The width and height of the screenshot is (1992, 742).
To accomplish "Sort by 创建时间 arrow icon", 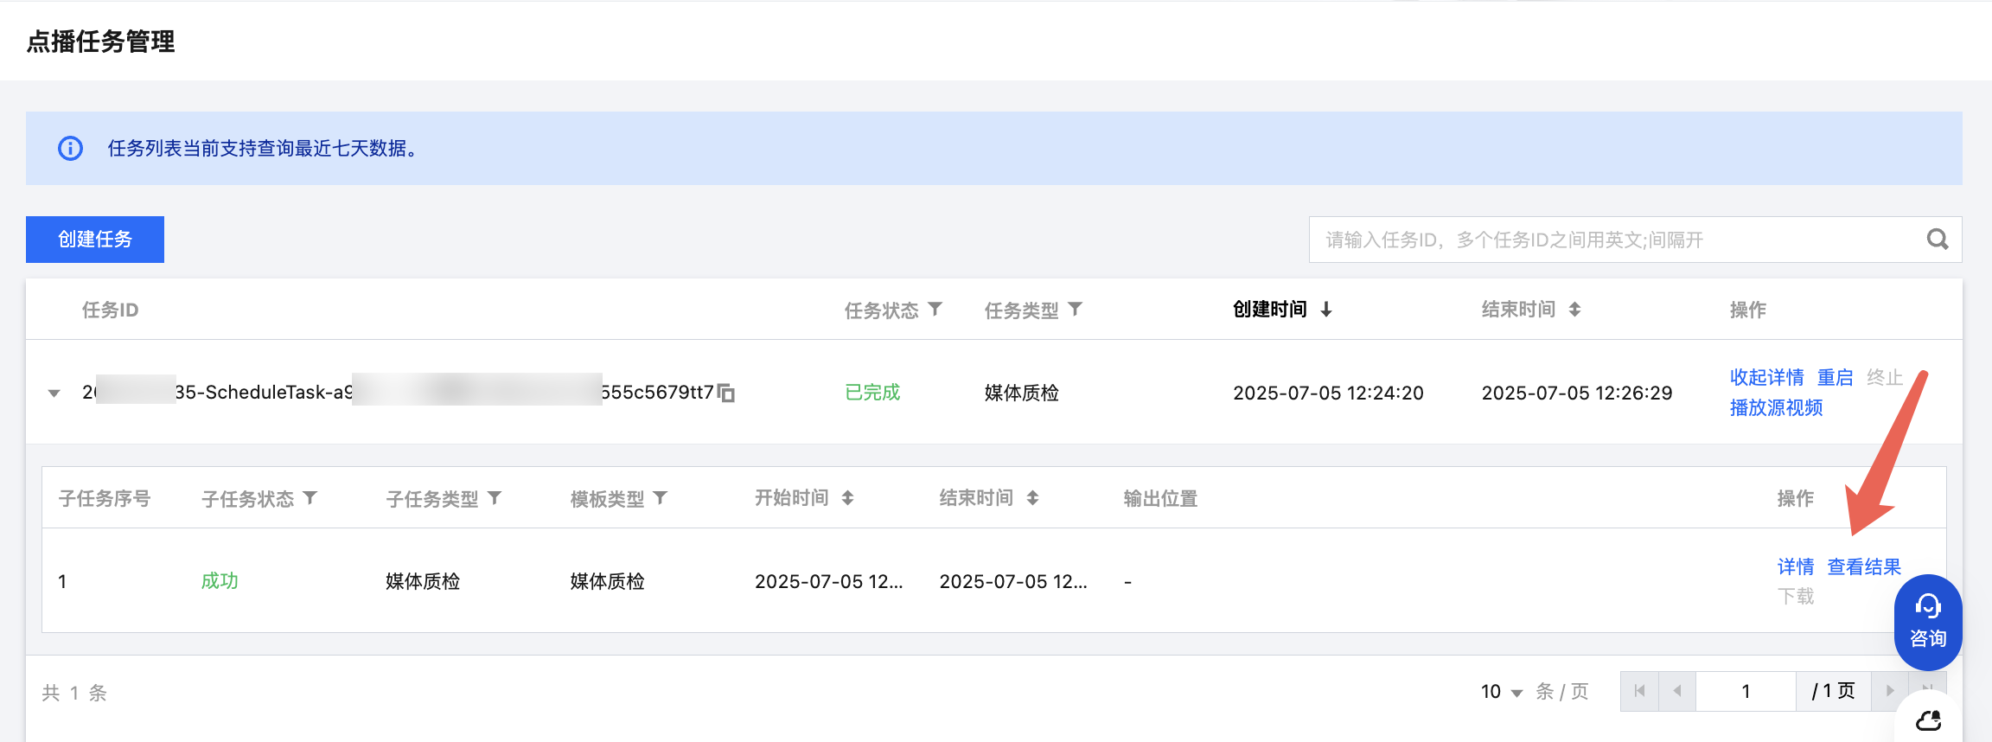I will pyautogui.click(x=1326, y=310).
